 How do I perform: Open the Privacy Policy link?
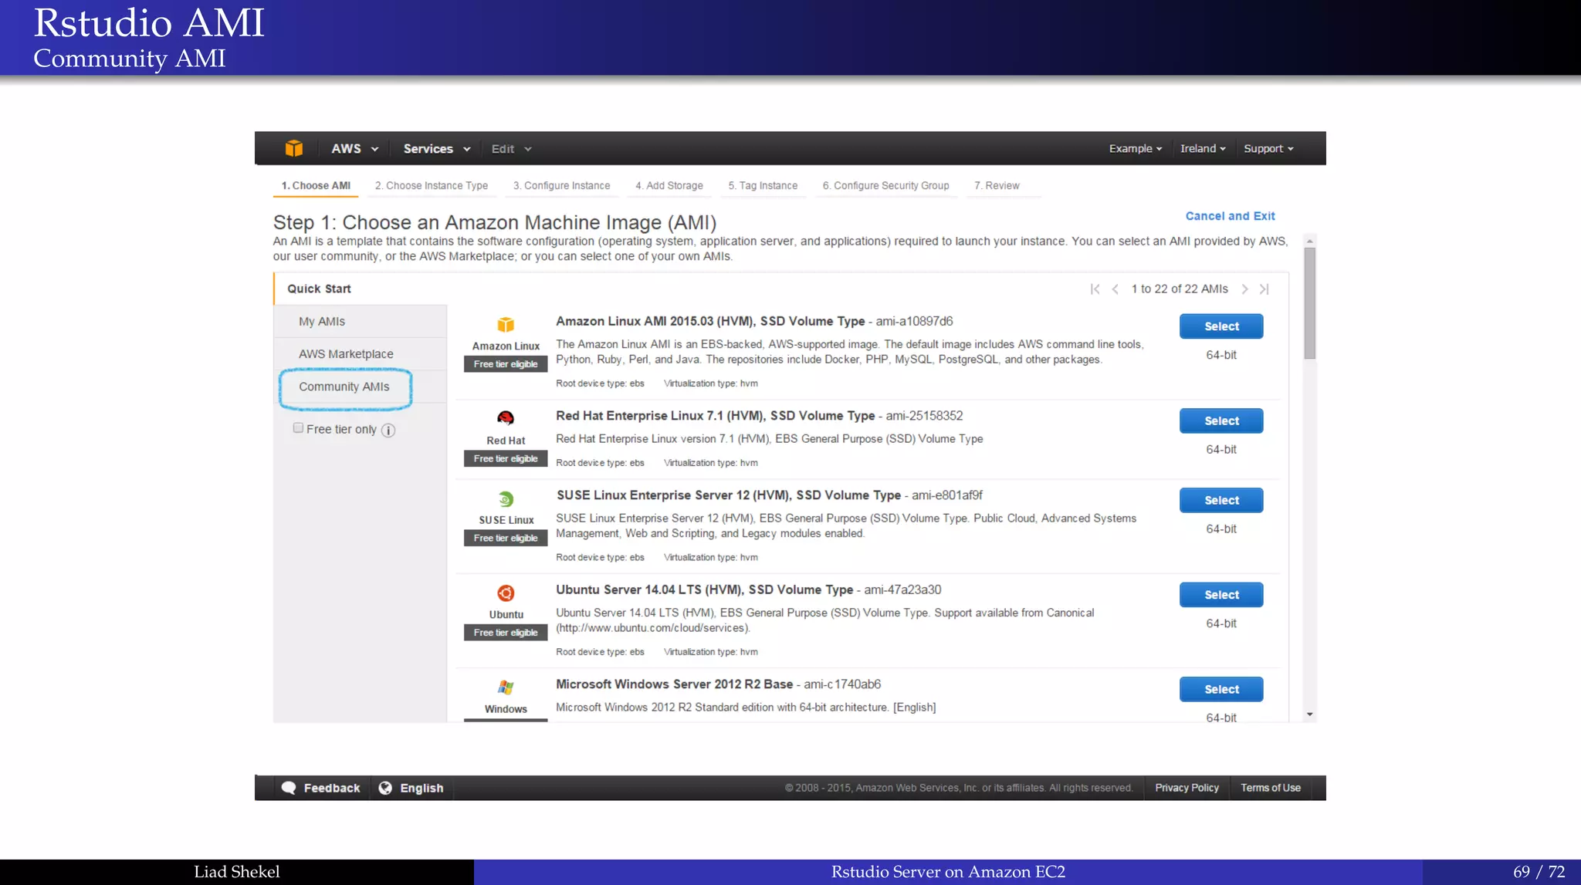click(x=1187, y=788)
